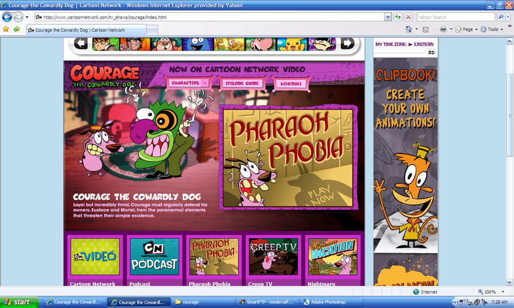Click the system tray clock 7:28 AM
Screen dimensions: 514x308
tap(499, 302)
